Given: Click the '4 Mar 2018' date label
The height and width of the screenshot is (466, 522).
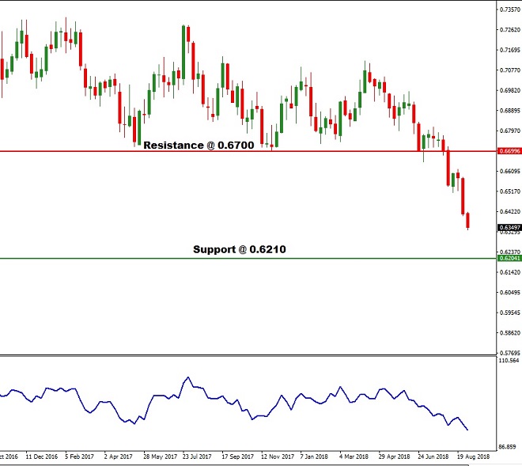Looking at the screenshot, I should (354, 457).
